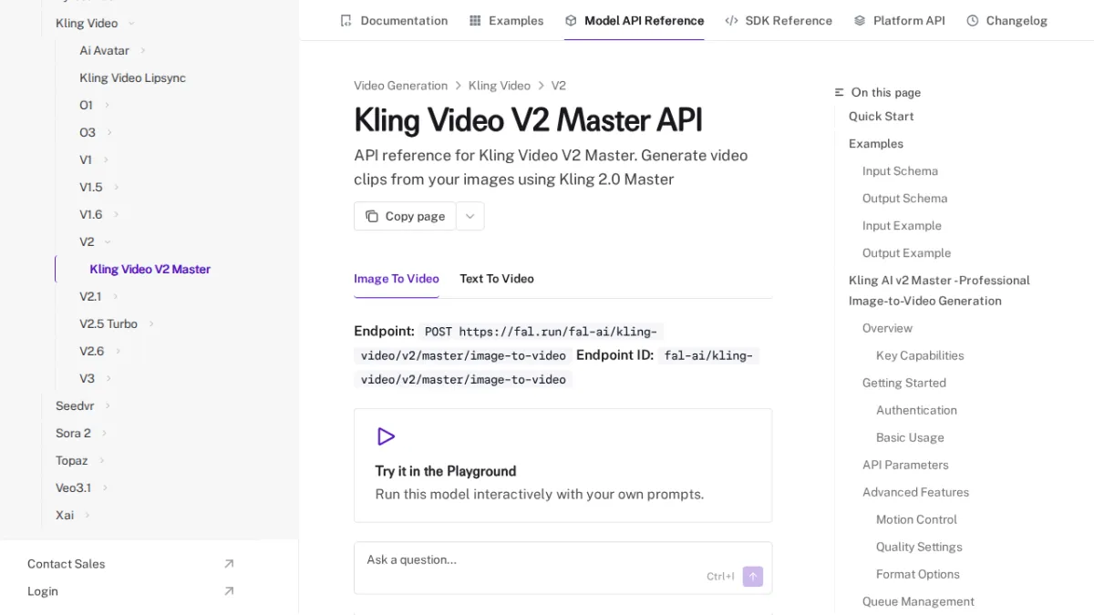Expand the Ai Avatar sidebar chevron

[143, 51]
